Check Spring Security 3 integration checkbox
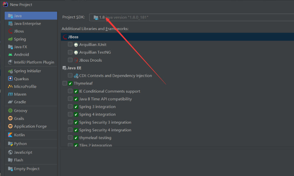This screenshot has height=176, width=294. [70, 122]
